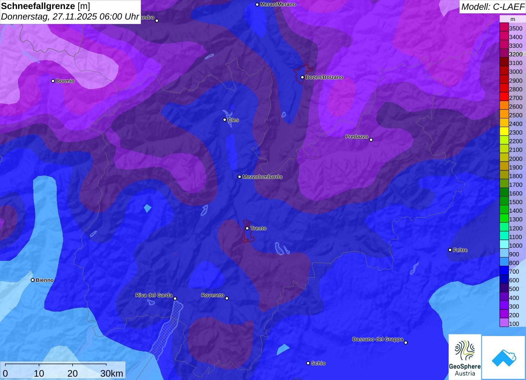This screenshot has height=380, width=526.
Task: Click the Bozen/Bolzano city marker
Action: pos(302,77)
